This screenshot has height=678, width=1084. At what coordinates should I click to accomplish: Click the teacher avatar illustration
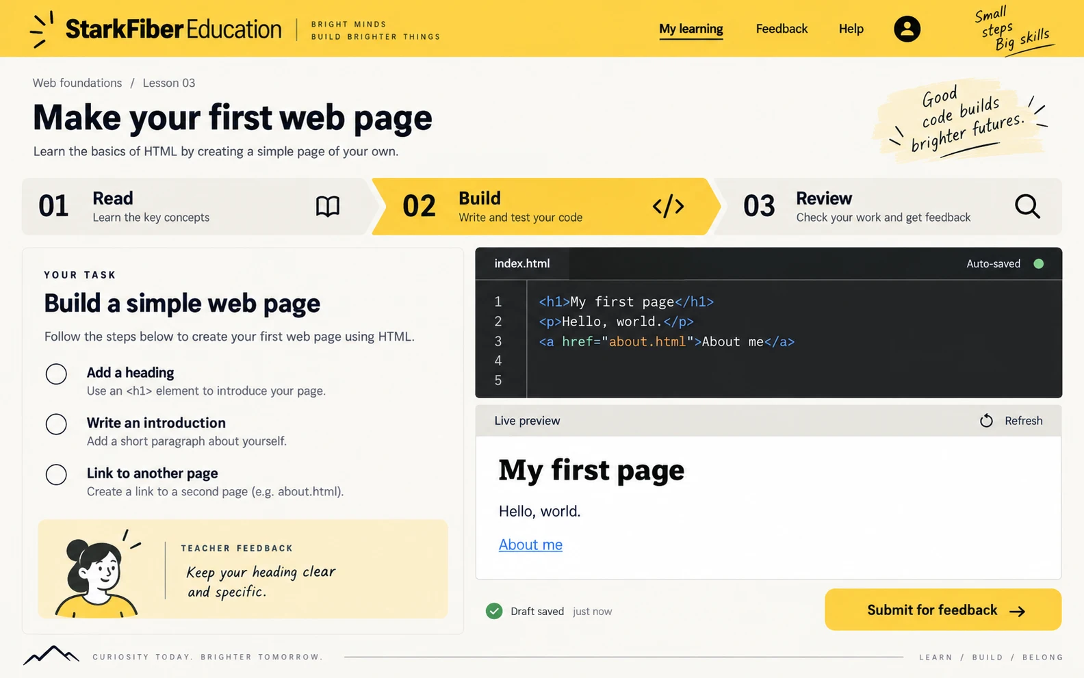[97, 573]
